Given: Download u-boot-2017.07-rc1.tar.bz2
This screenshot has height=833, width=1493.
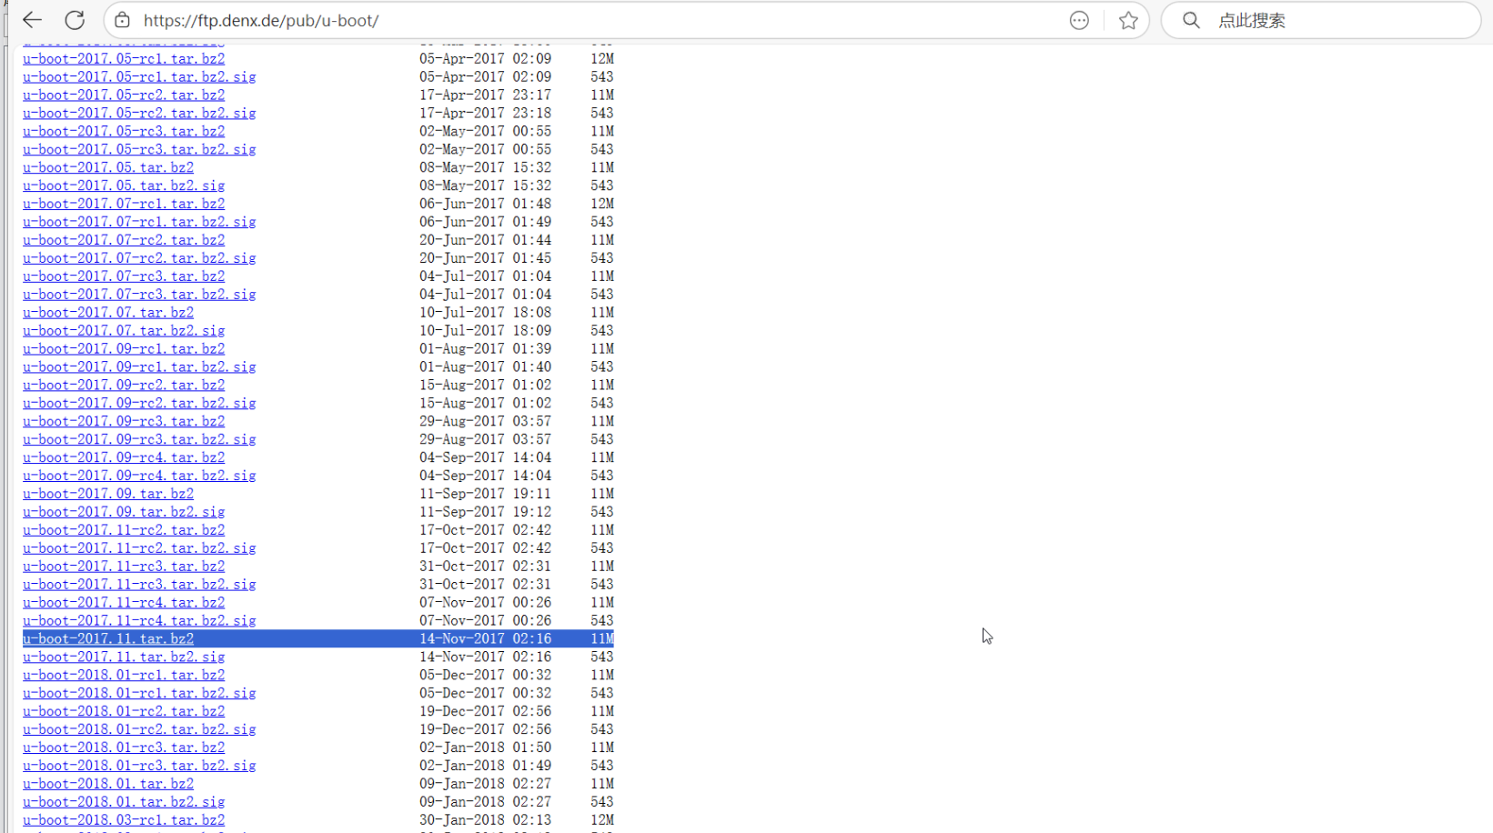Looking at the screenshot, I should 124,205.
